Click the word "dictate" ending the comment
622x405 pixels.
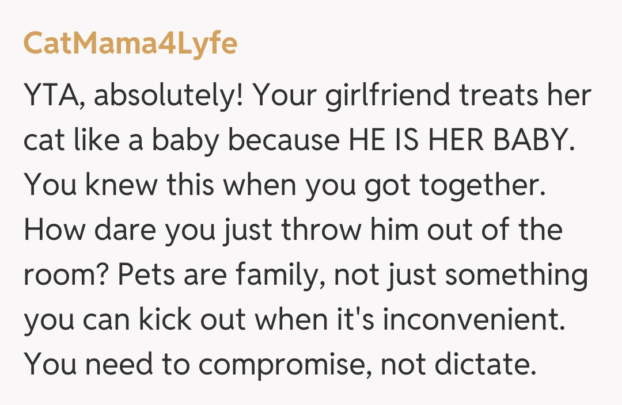483,365
